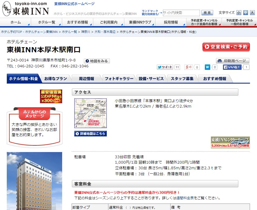Image resolution: width=257 pixels, height=210 pixels.
Task: Select large text size 大
Action: (252, 13)
